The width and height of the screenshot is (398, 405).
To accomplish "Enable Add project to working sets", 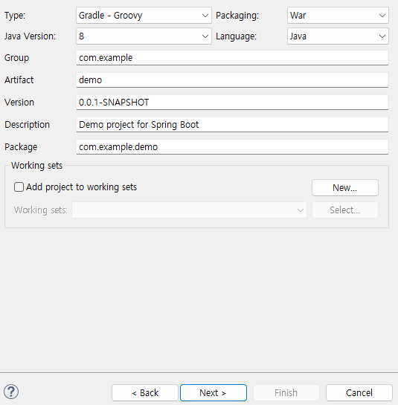I will pyautogui.click(x=19, y=187).
